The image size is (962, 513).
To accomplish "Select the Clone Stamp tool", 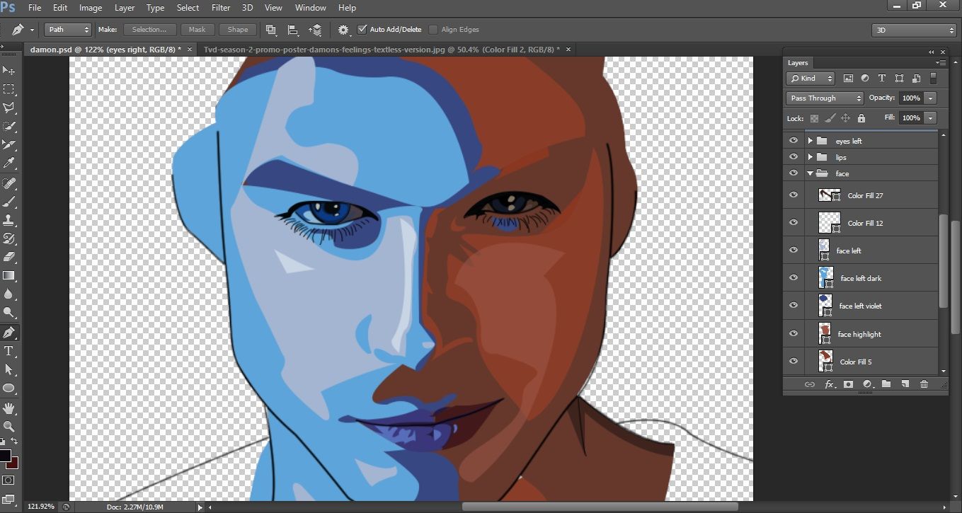I will point(9,220).
